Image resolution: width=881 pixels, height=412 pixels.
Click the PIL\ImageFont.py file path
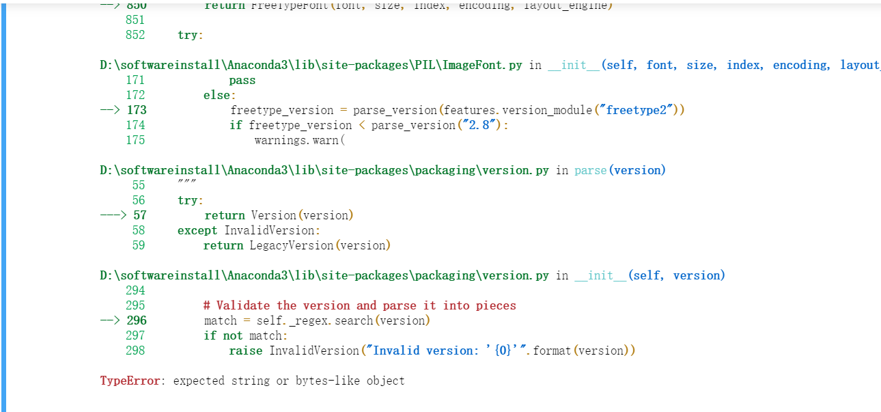pos(311,65)
